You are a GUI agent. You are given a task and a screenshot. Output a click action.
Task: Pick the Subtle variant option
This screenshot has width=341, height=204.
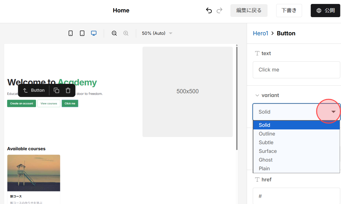tap(266, 142)
